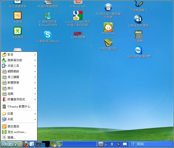
Task: Expand the 軟體開發 submenu arrow
Action: click(35, 83)
